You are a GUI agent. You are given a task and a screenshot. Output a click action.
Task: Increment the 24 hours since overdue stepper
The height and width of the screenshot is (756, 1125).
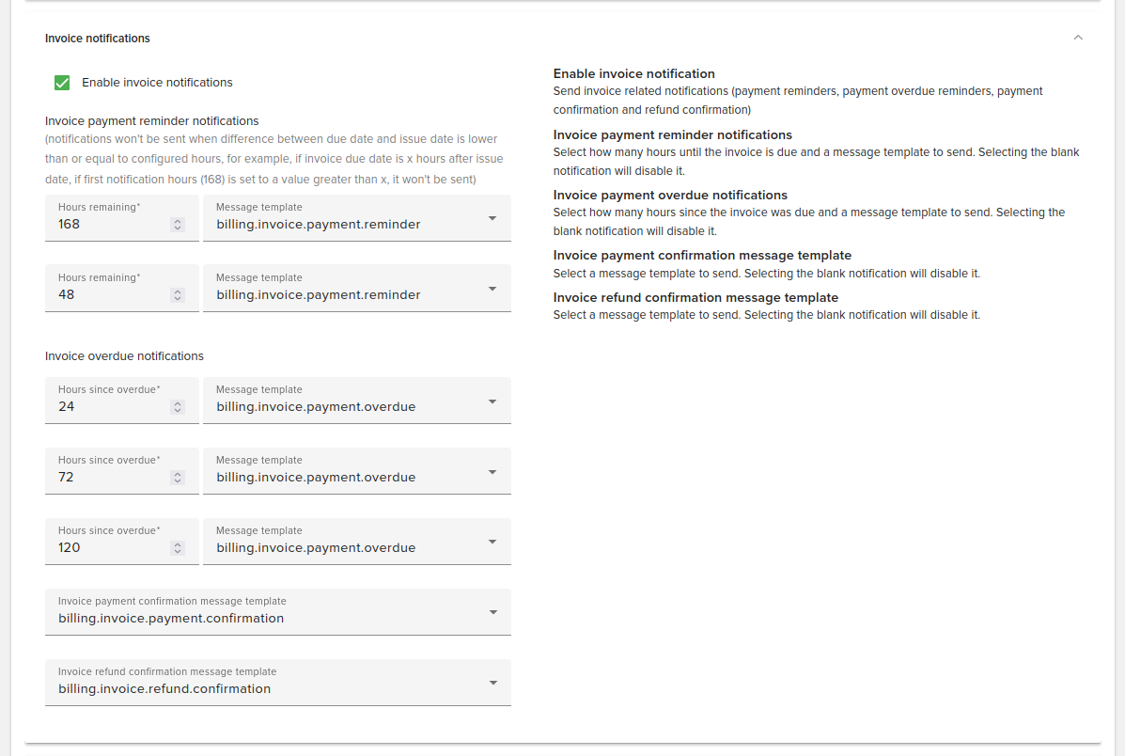pos(178,402)
